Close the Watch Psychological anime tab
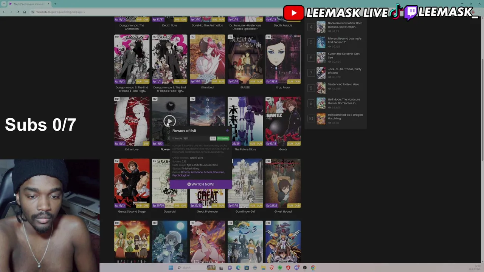 pyautogui.click(x=48, y=4)
